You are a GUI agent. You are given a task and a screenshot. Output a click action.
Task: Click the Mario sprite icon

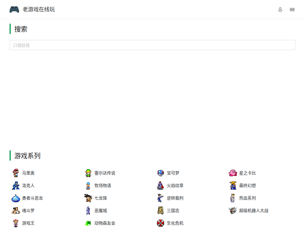point(16,173)
